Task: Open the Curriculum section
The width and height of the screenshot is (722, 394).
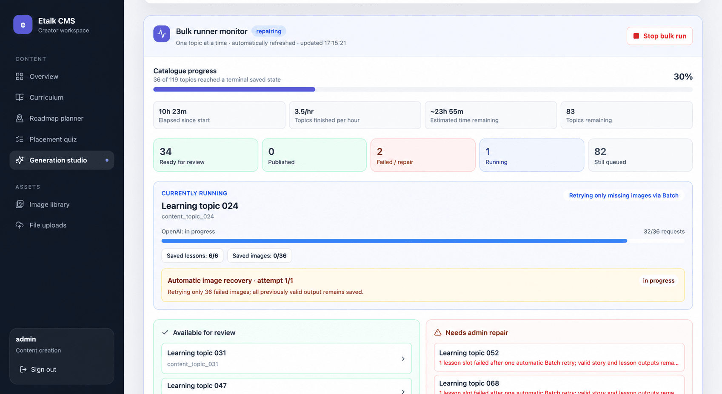Action: [x=62, y=97]
